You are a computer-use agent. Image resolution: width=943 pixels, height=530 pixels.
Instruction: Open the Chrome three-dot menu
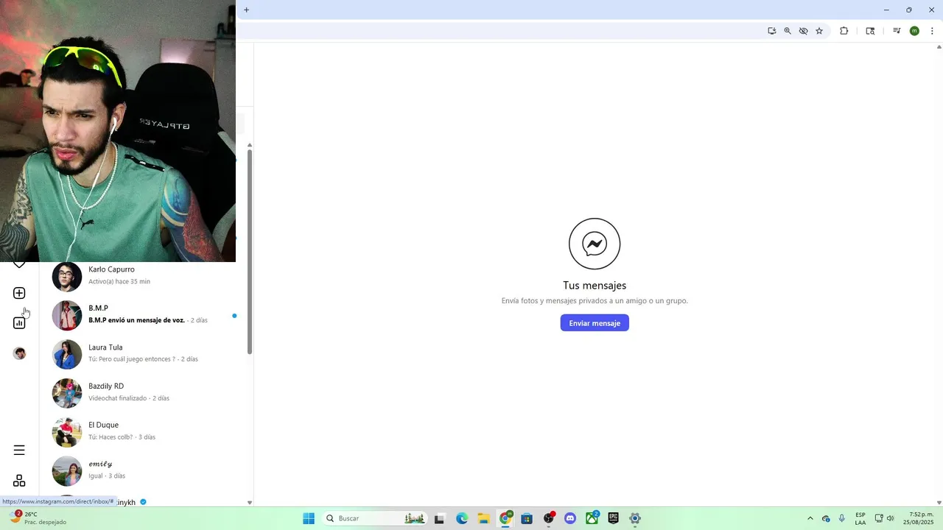click(x=932, y=31)
